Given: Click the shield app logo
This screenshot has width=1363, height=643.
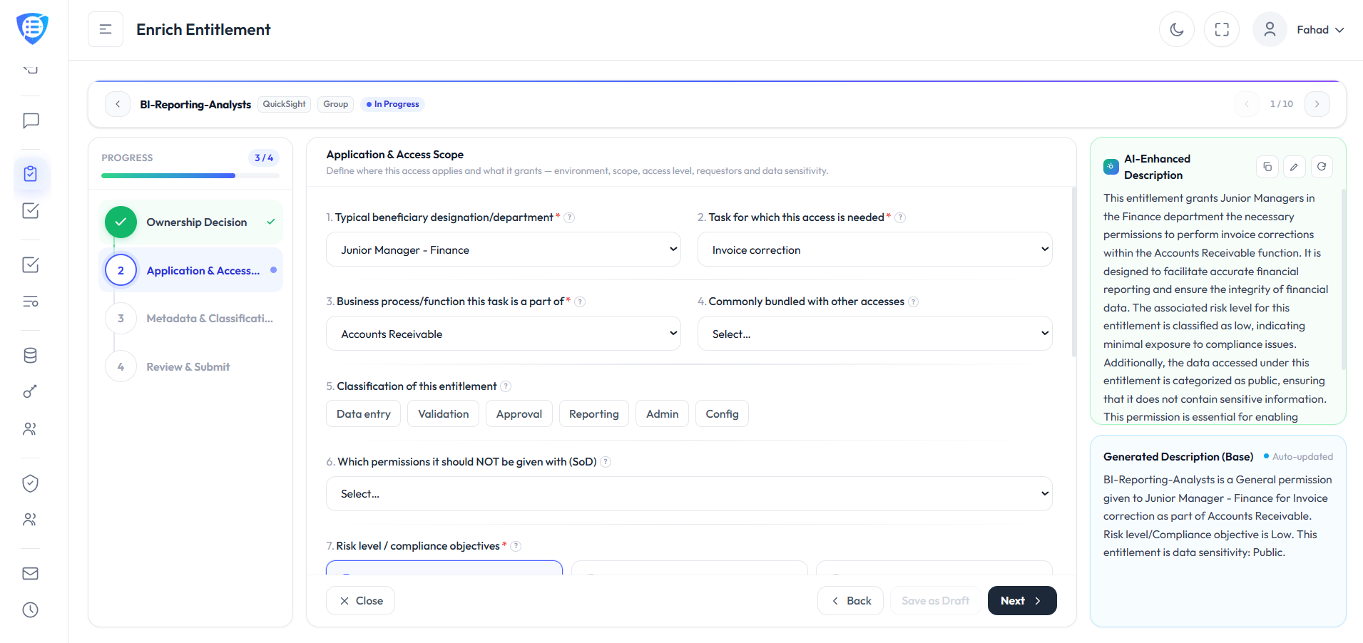Looking at the screenshot, I should coord(32,29).
